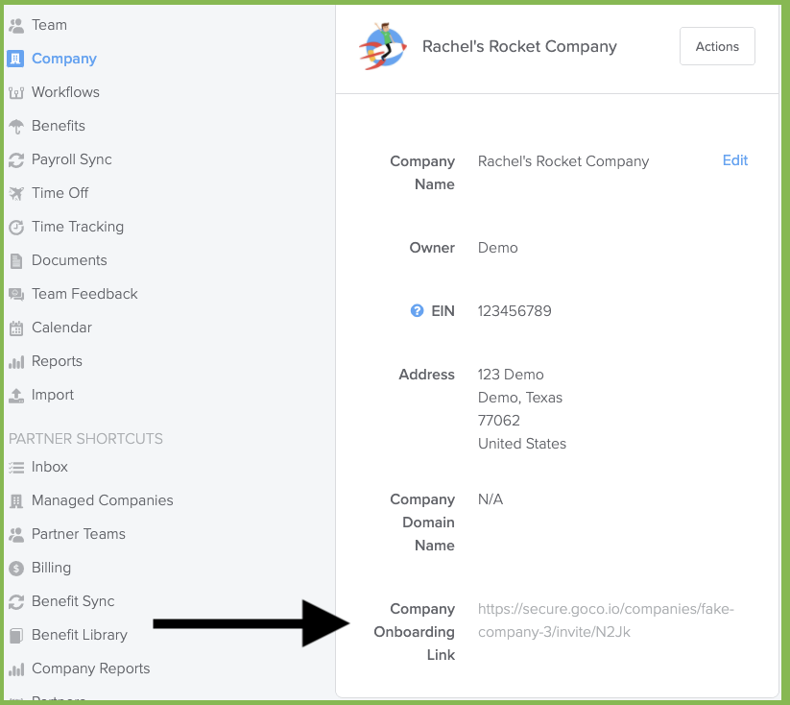Click the Workflows icon in sidebar

coord(16,93)
